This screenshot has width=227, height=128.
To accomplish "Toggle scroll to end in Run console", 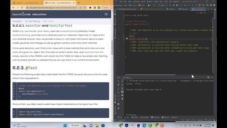I will coord(122,92).
